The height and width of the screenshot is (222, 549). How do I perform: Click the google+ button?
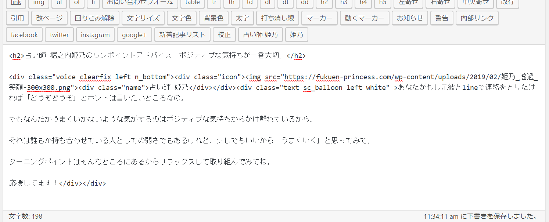click(134, 35)
